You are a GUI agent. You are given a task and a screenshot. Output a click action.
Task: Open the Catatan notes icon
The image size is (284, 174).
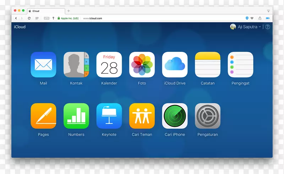[208, 65]
